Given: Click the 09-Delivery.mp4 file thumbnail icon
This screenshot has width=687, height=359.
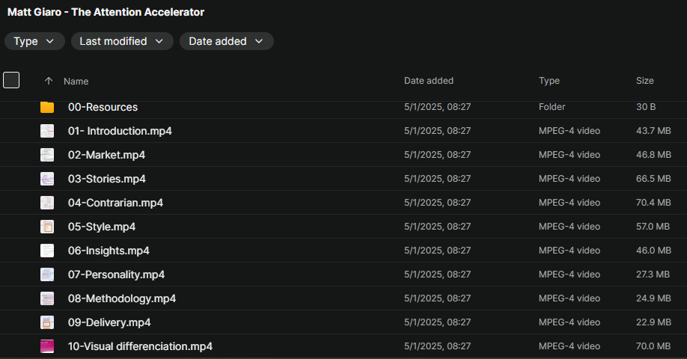Looking at the screenshot, I should 47,322.
